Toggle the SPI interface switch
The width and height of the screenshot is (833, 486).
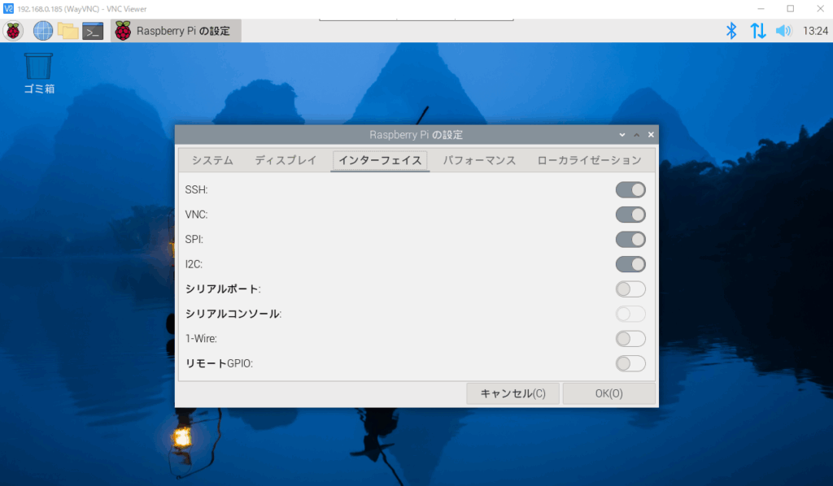(x=630, y=239)
